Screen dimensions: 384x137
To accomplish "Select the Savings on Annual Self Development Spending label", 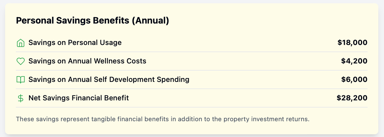I will [x=109, y=80].
